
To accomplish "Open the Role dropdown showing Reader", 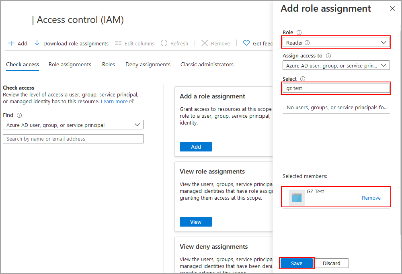I will [x=336, y=42].
